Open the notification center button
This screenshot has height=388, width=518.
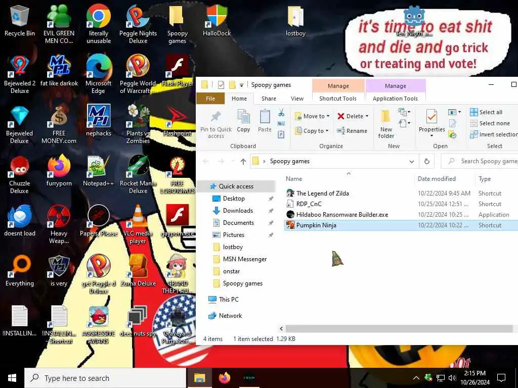click(501, 378)
